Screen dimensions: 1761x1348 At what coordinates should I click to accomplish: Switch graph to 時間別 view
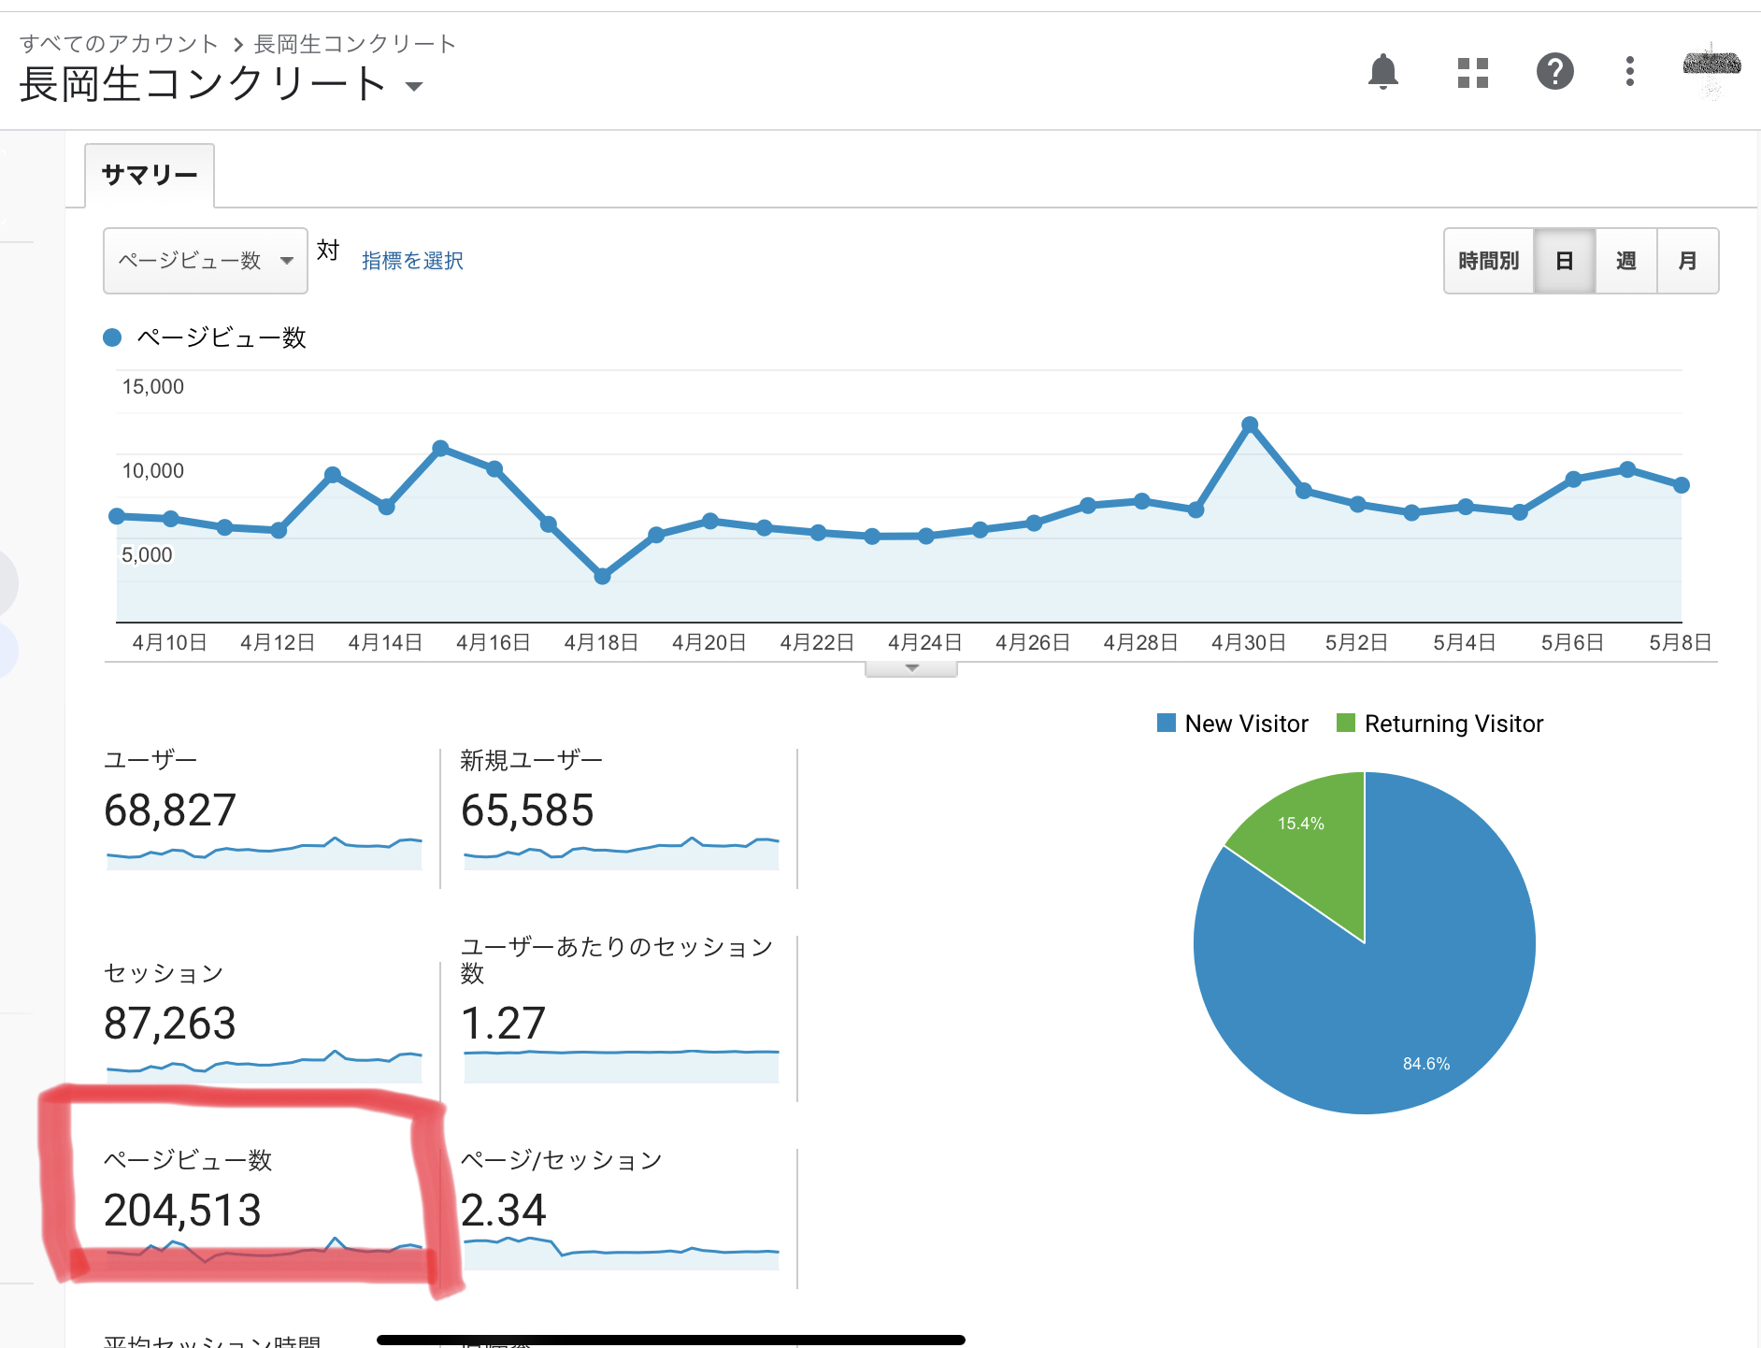(1489, 261)
